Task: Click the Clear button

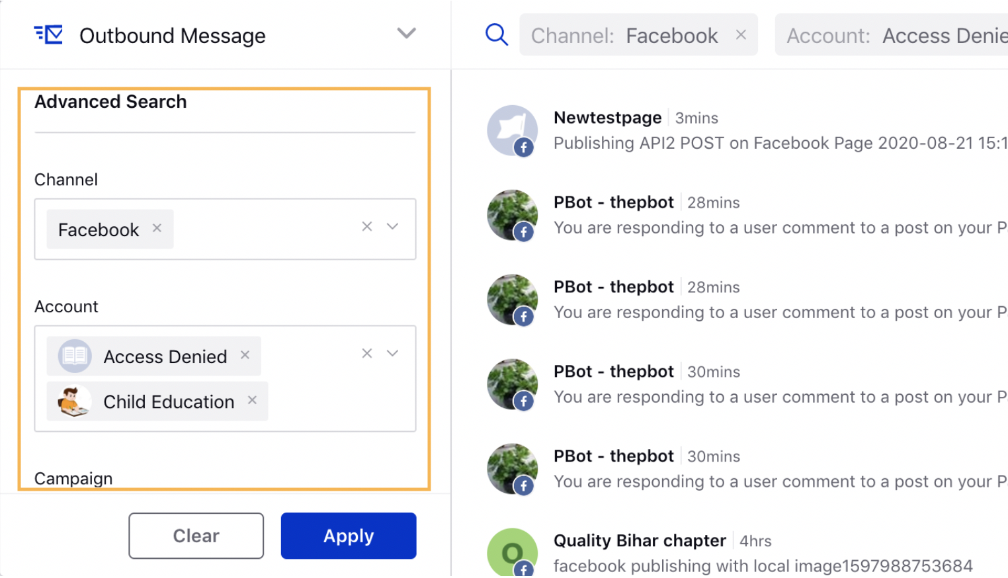Action: tap(196, 536)
